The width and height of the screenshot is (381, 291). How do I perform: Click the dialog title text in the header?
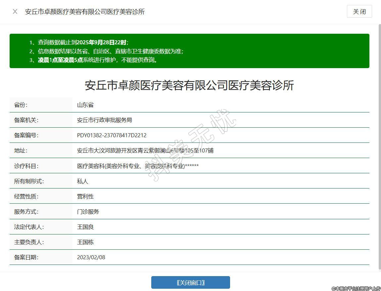pyautogui.click(x=85, y=12)
